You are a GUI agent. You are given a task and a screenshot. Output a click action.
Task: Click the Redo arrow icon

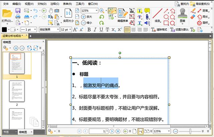click(35, 17)
